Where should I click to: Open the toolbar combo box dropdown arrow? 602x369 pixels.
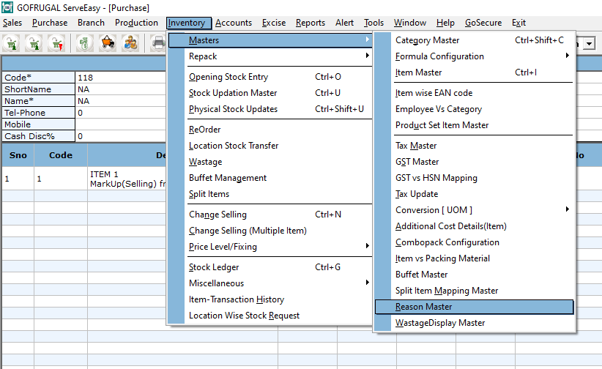tap(590, 45)
